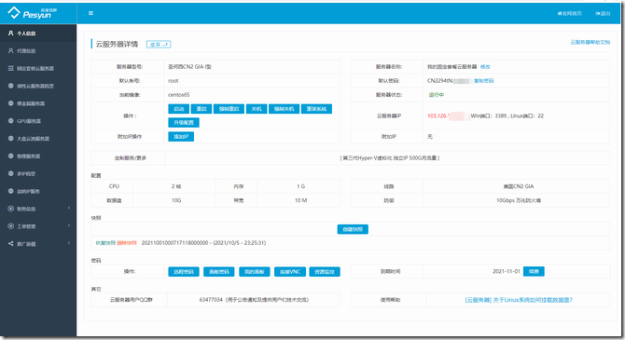Viewport: 625px width, 340px height.
Task: Click 删除快照 delete snapshot link
Action: click(x=127, y=242)
